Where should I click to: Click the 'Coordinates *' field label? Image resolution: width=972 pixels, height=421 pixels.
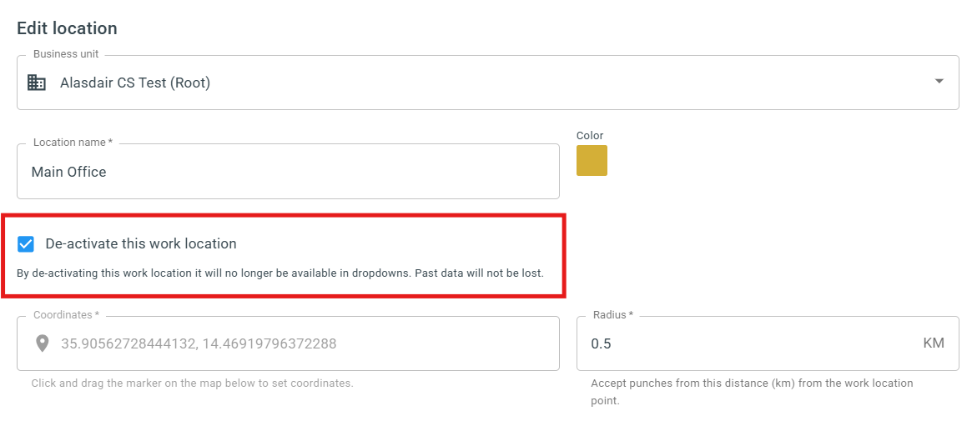point(66,314)
